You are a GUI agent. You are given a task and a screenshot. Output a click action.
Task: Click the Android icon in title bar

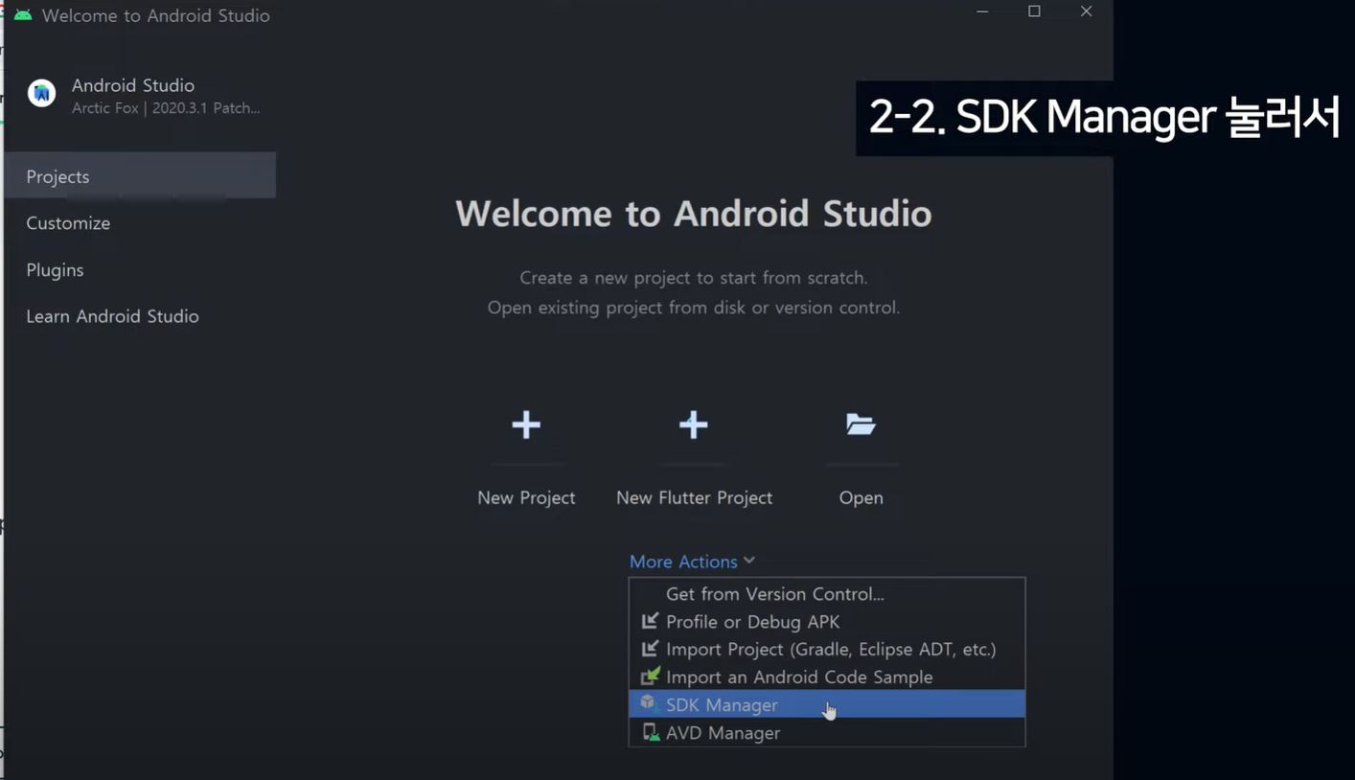[x=22, y=15]
